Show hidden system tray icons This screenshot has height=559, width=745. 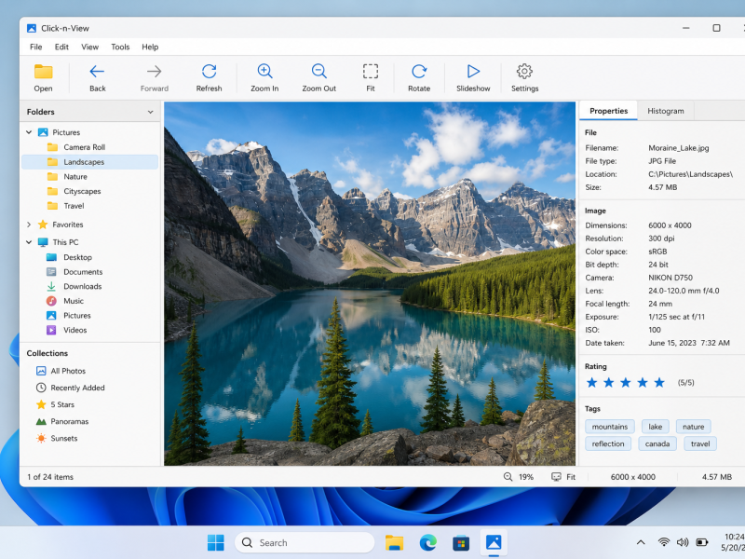(641, 542)
